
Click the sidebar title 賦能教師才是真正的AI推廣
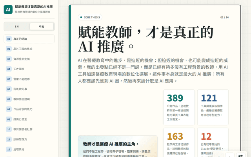[34, 7]
